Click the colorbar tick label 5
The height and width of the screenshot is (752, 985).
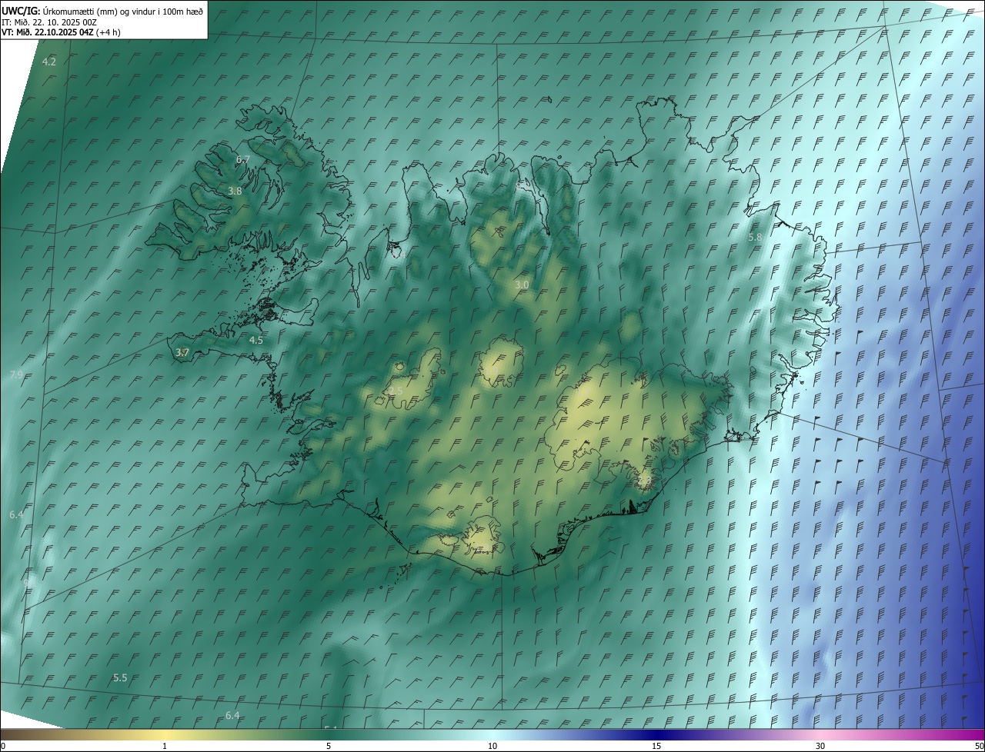329,746
